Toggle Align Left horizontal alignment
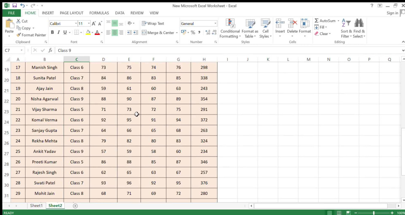The width and height of the screenshot is (405, 215). tap(108, 33)
